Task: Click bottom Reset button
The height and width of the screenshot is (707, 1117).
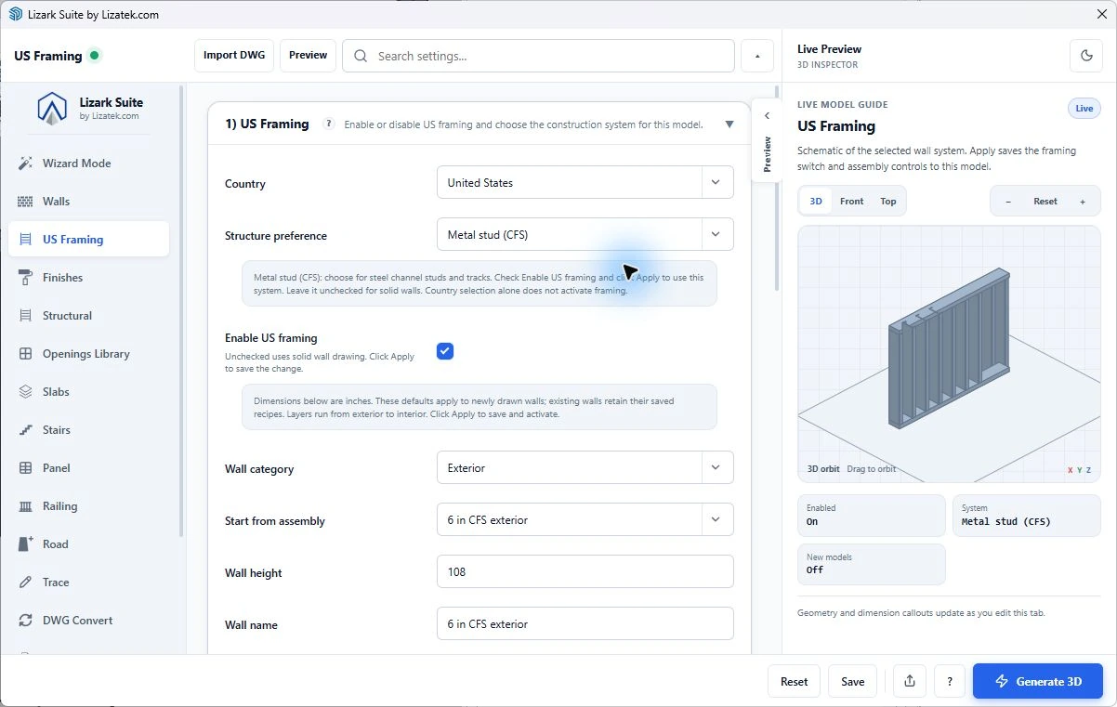Action: pyautogui.click(x=794, y=681)
